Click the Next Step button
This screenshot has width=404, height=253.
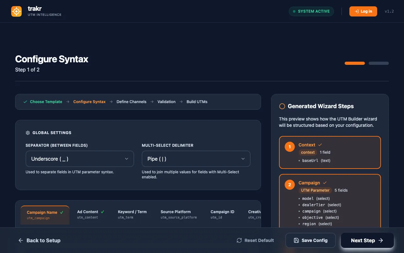point(367,240)
